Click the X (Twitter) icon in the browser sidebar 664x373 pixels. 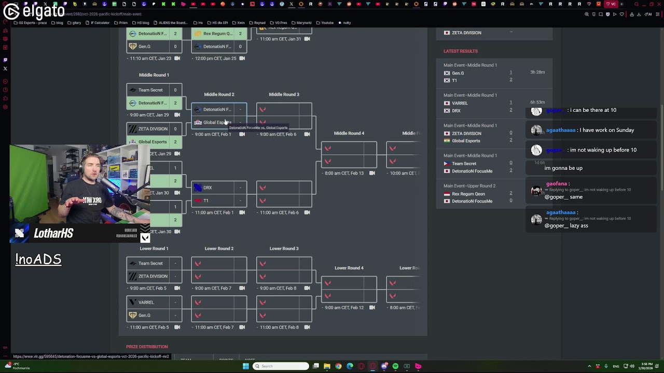tap(5, 68)
